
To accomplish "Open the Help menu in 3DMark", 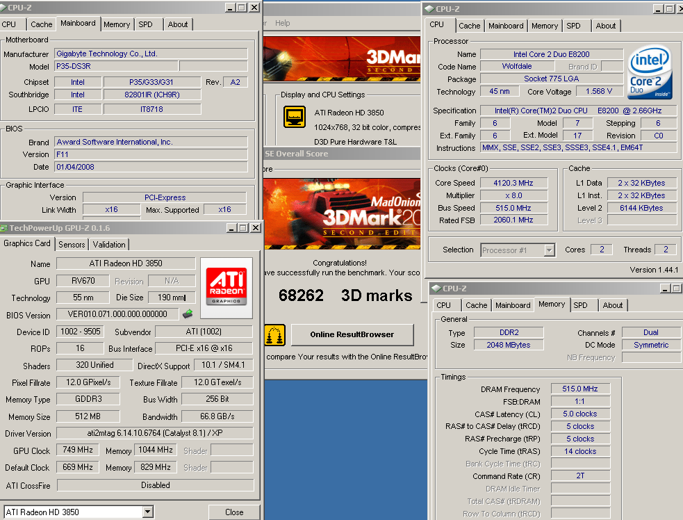I will pos(282,23).
